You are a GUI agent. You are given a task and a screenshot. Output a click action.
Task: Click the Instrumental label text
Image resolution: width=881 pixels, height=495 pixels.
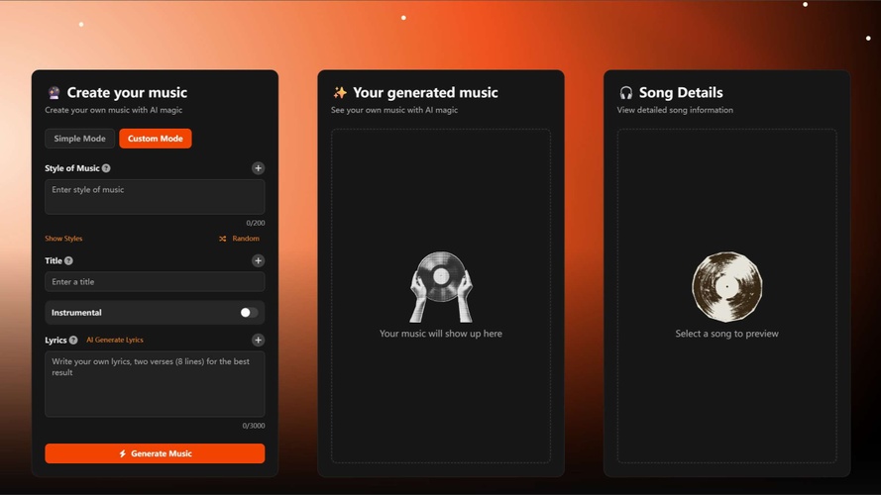coord(76,313)
